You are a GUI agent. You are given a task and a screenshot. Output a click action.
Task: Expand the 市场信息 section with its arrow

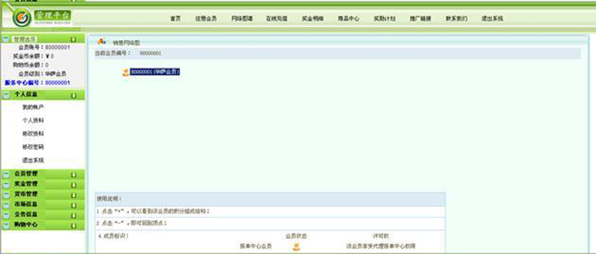pos(73,205)
